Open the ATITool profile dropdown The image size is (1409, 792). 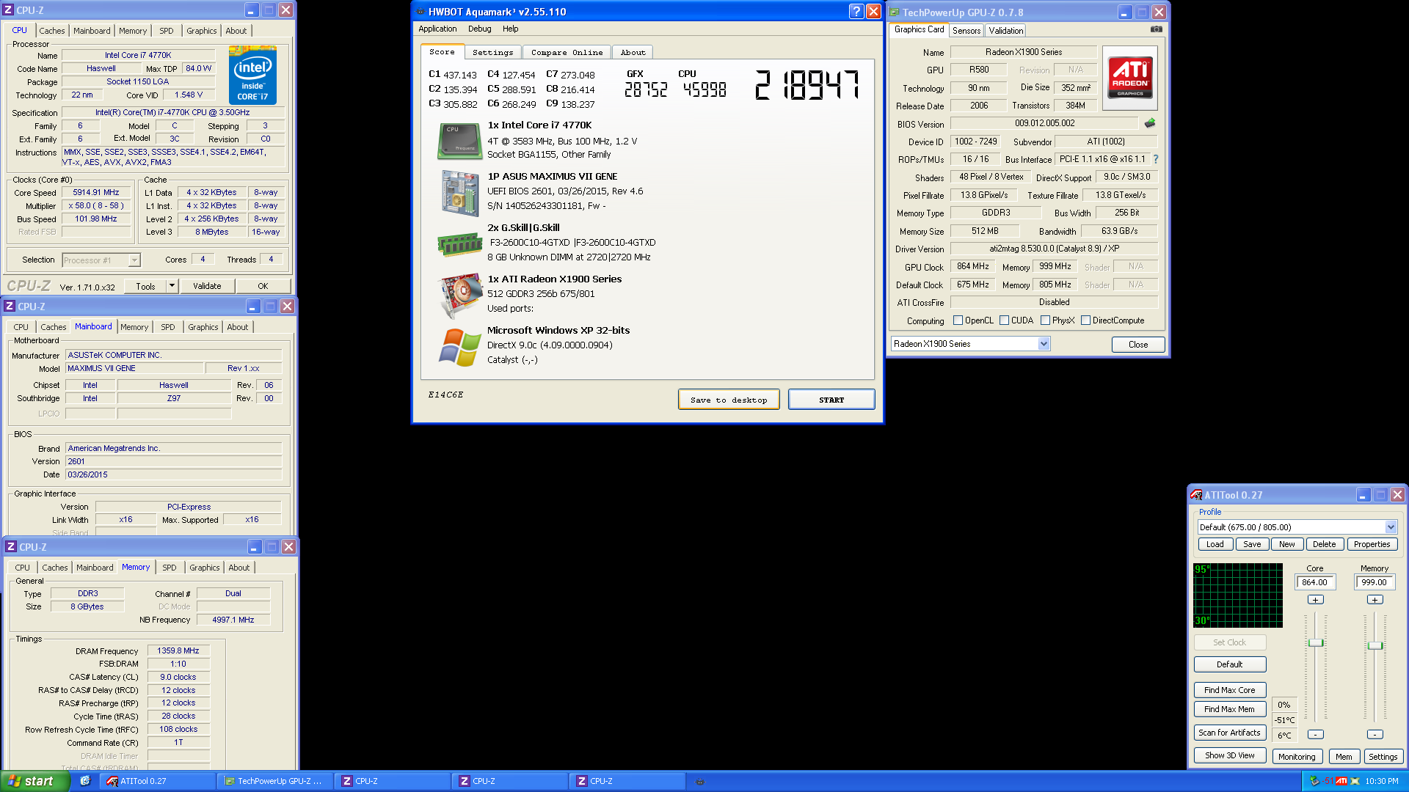1391,527
